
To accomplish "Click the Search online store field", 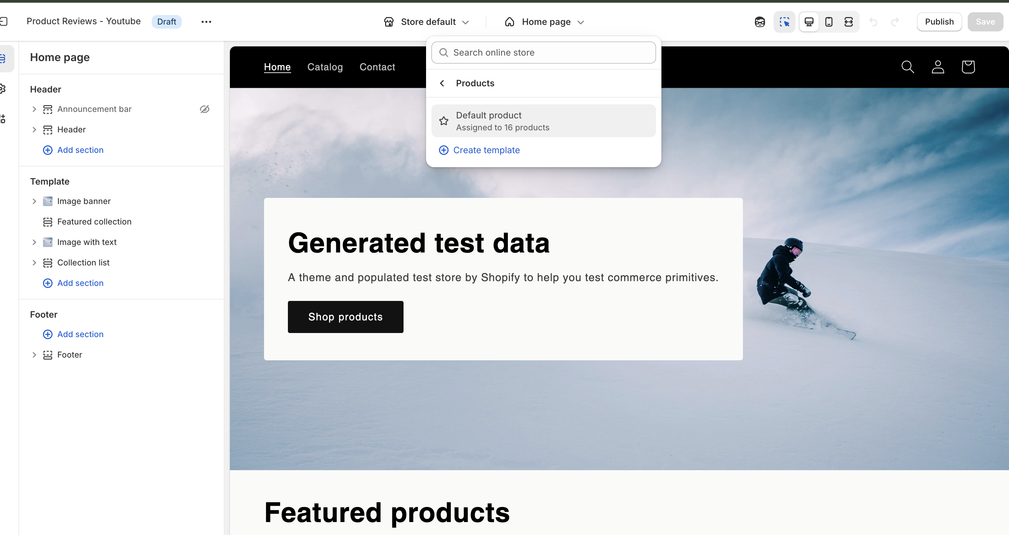I will point(543,53).
